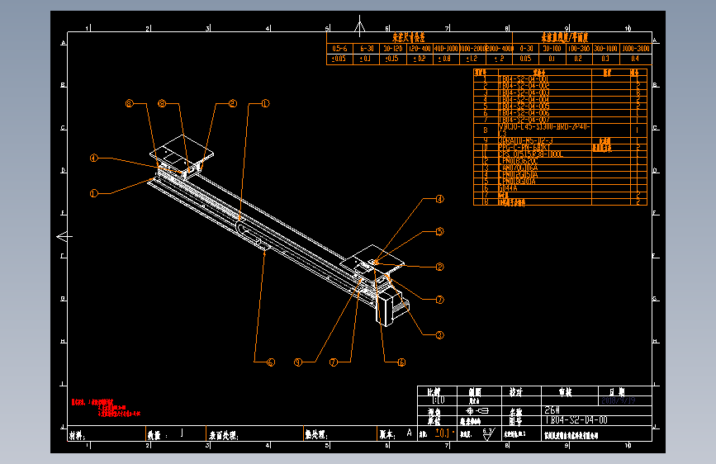Click the date 2018/9/19 in title block
The height and width of the screenshot is (464, 716).
tap(618, 400)
